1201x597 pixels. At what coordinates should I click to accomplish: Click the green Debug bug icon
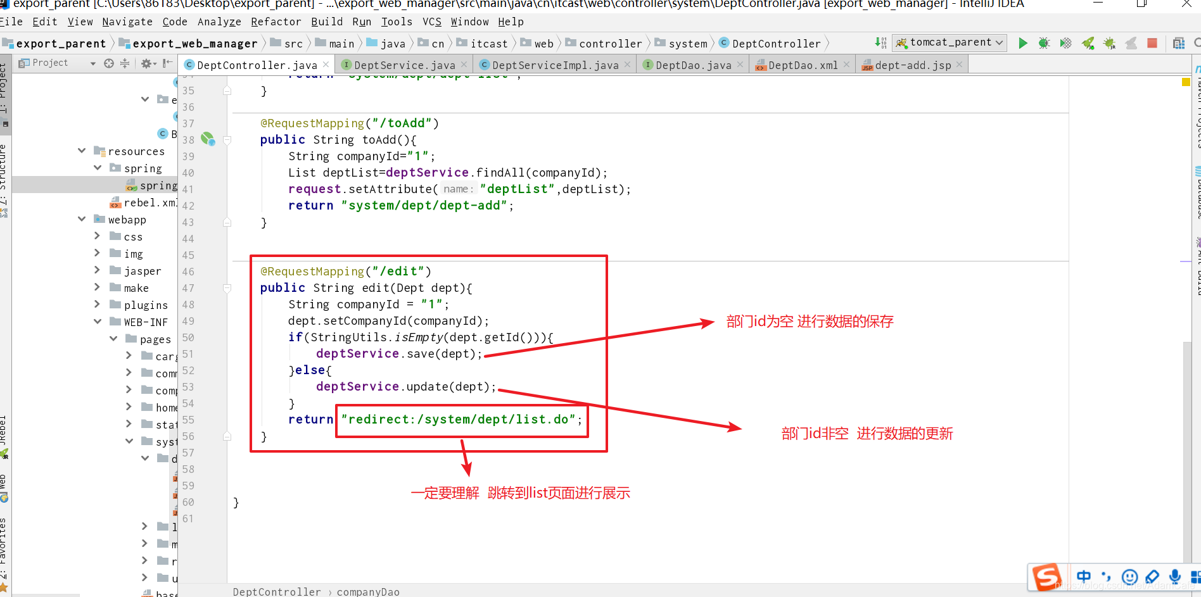pyautogui.click(x=1044, y=43)
